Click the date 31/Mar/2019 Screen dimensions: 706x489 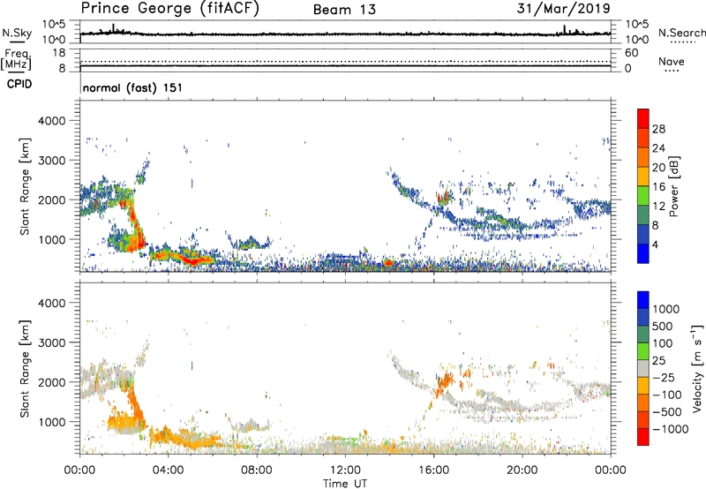(x=563, y=8)
